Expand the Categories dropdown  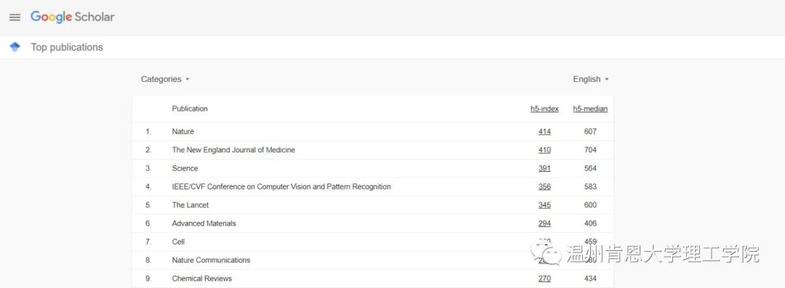pyautogui.click(x=165, y=79)
